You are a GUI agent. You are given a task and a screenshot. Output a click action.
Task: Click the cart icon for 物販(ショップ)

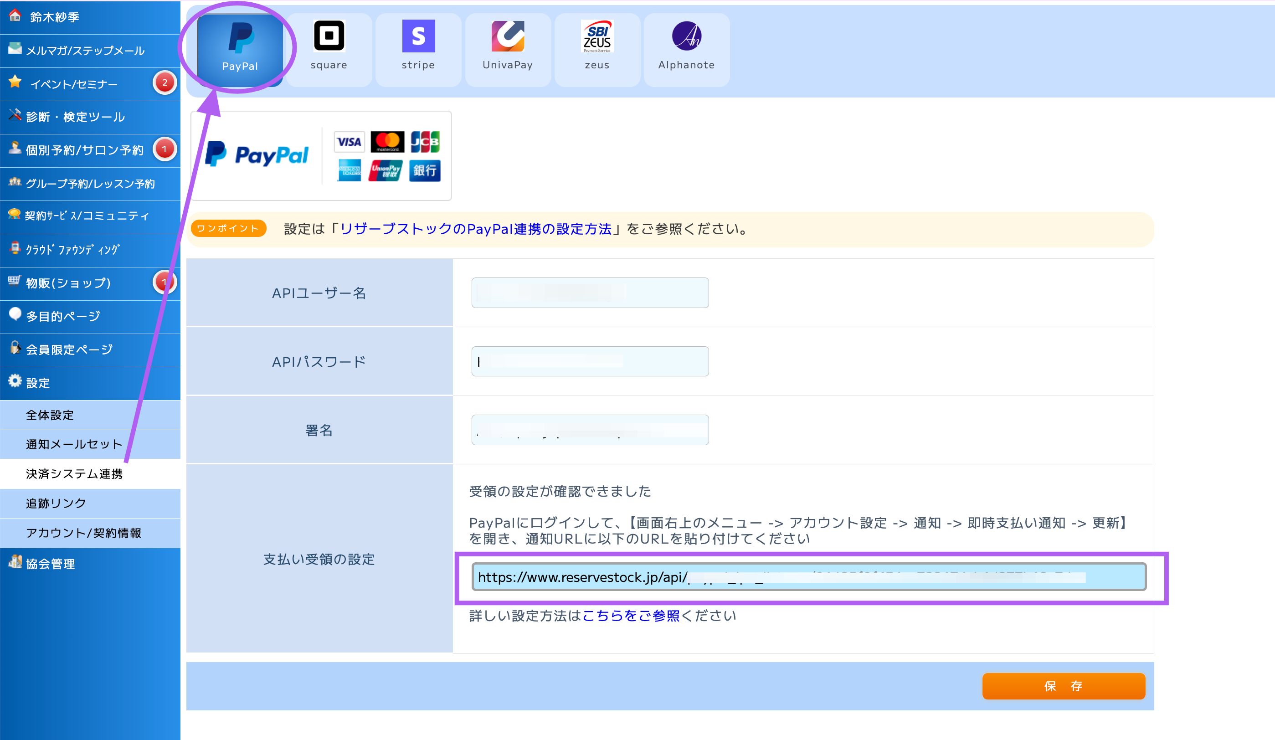click(15, 281)
